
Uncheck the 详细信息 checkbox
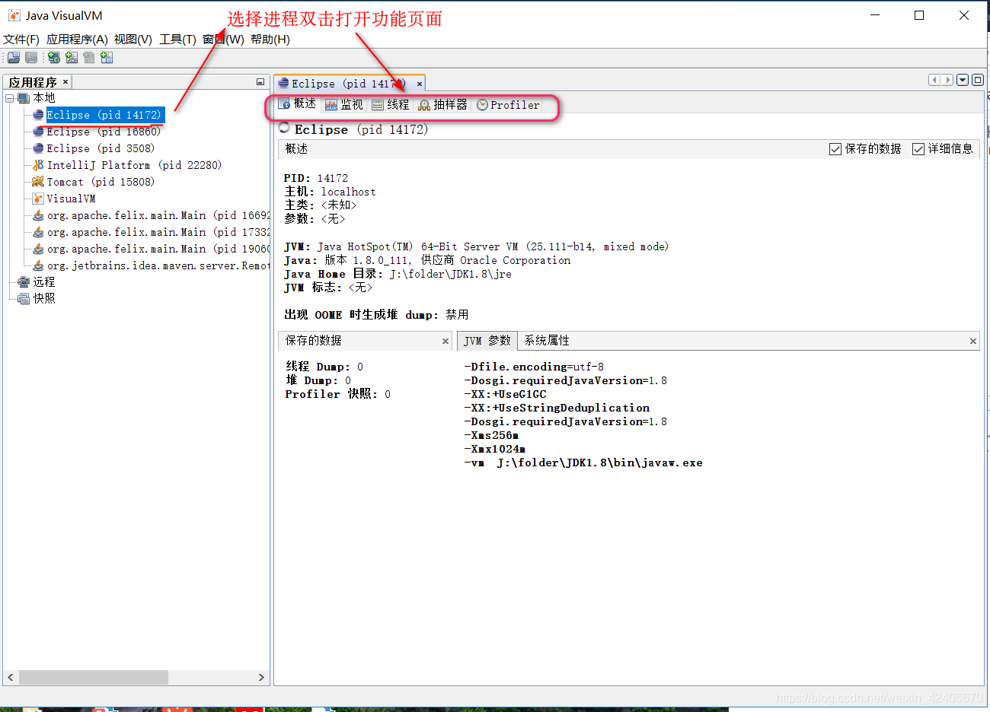918,148
